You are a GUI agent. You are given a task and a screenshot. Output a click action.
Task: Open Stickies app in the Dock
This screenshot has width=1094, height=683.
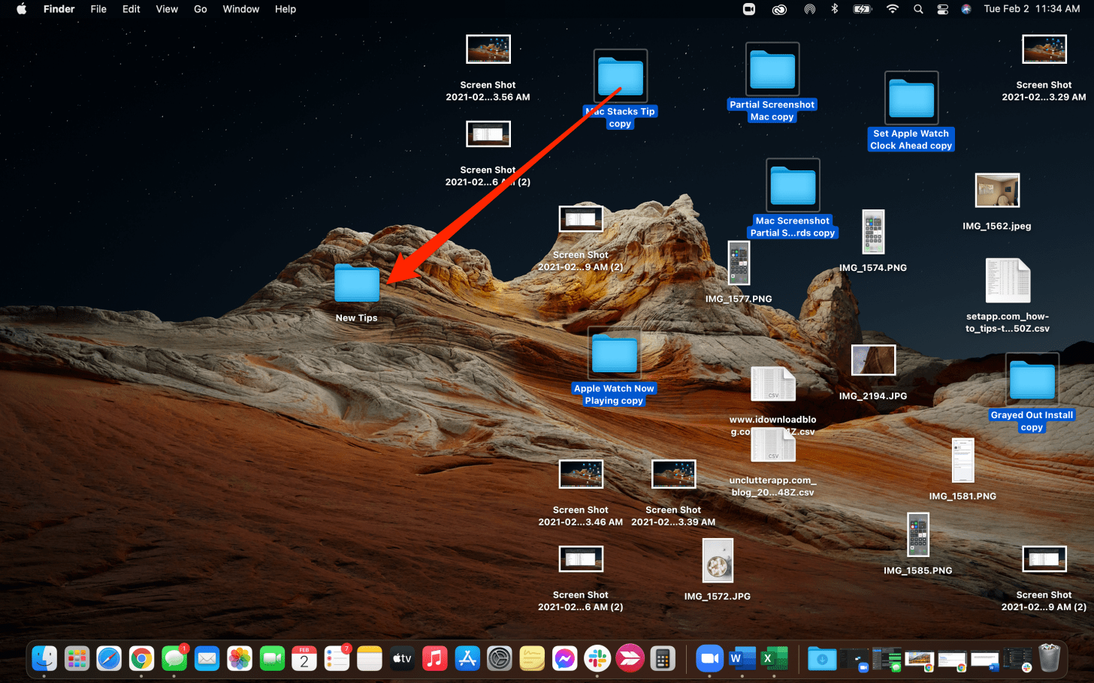coord(532,659)
